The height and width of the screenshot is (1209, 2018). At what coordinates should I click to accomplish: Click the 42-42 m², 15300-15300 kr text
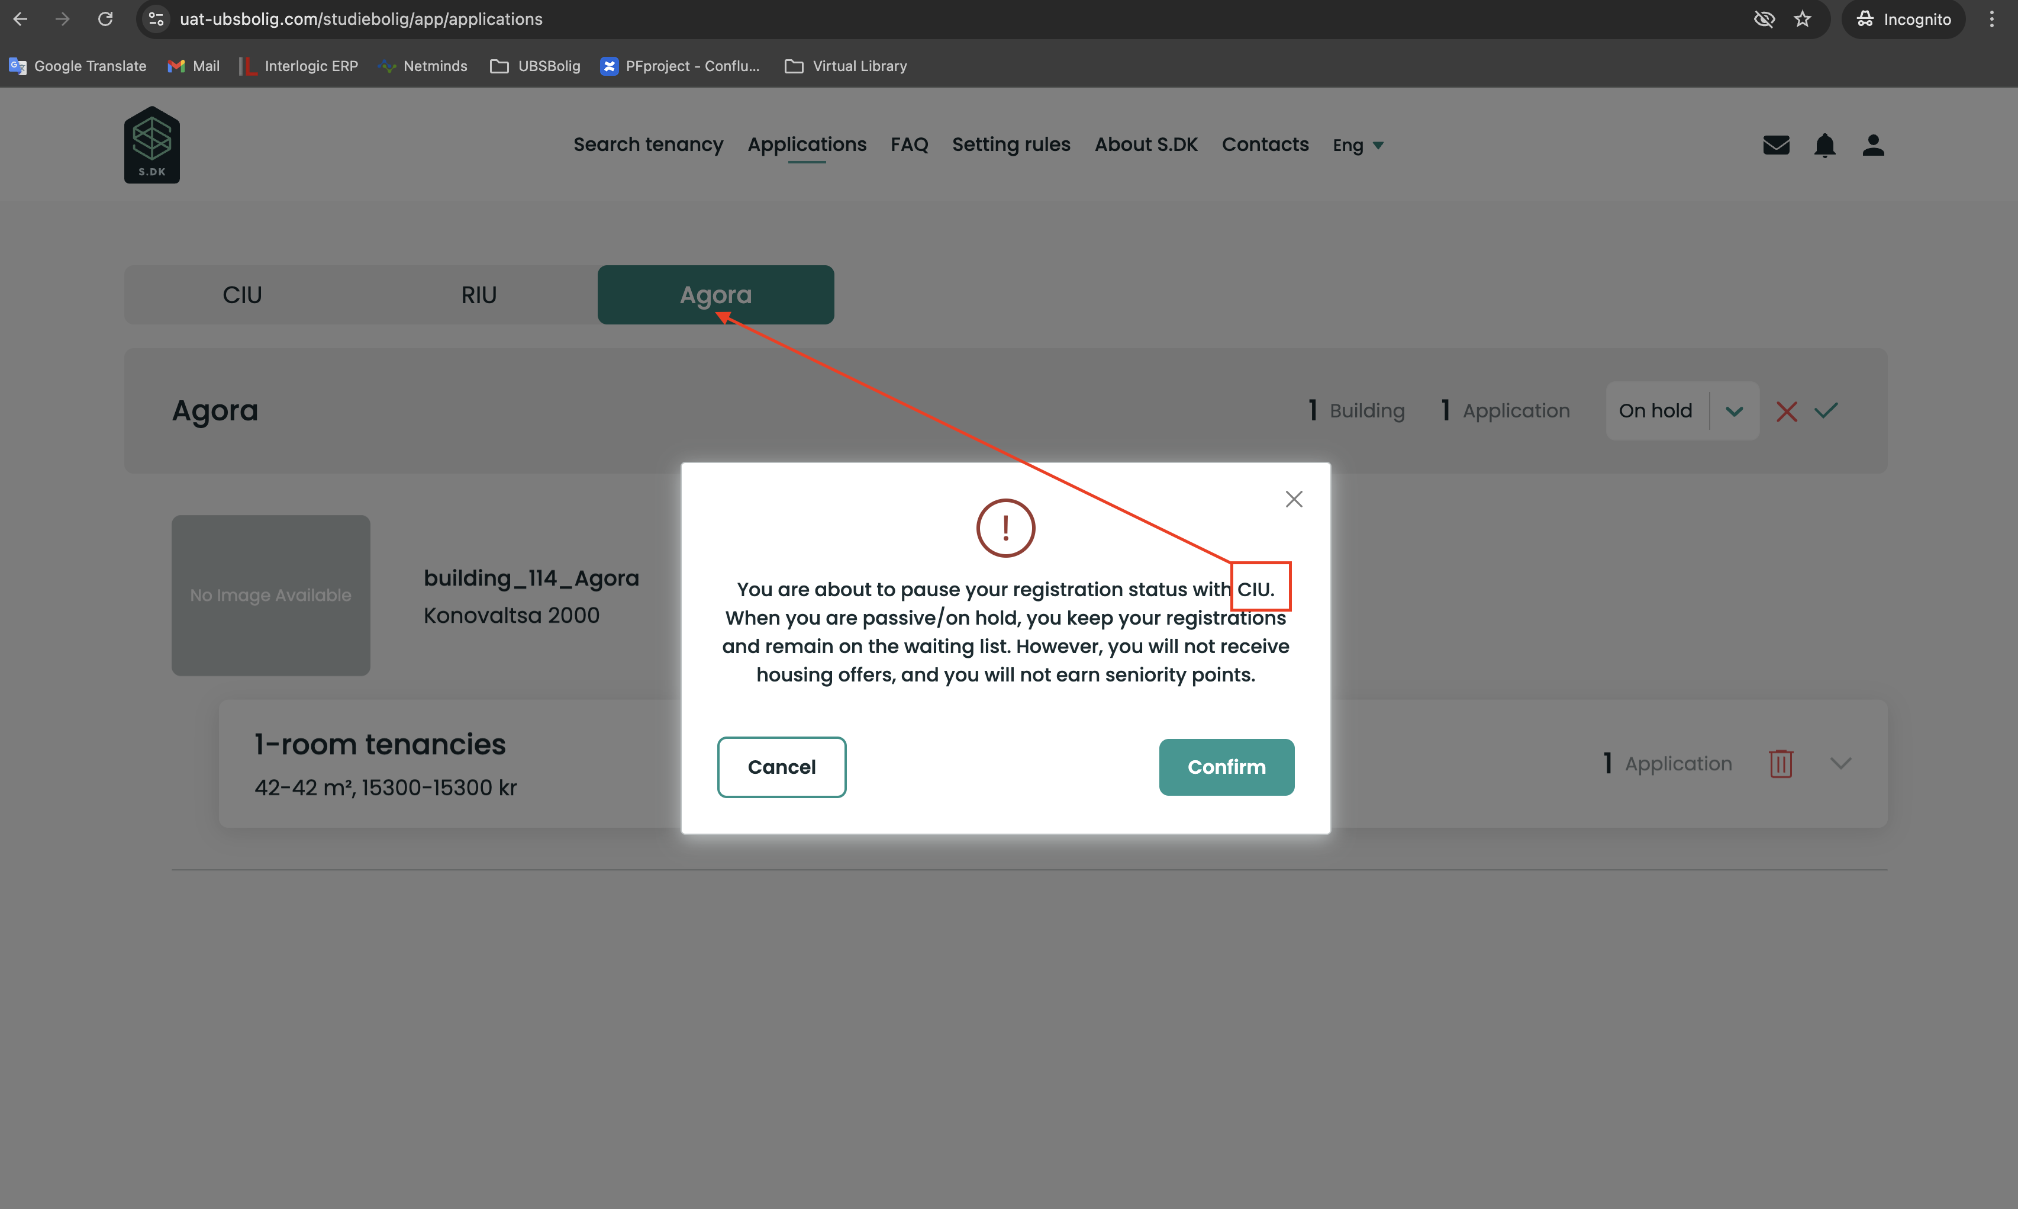coord(385,788)
